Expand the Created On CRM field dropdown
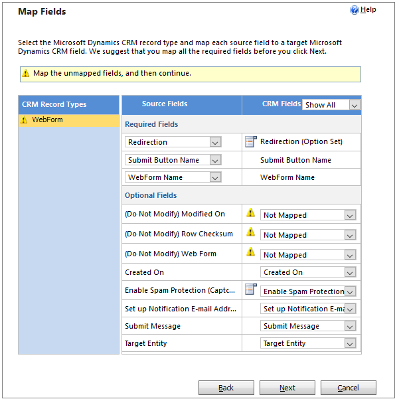This screenshot has width=397, height=401. click(x=308, y=272)
